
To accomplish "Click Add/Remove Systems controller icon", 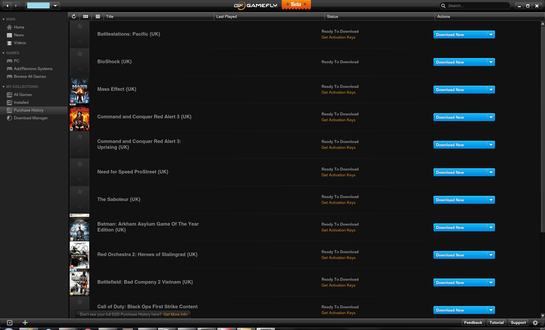I will tap(9, 69).
